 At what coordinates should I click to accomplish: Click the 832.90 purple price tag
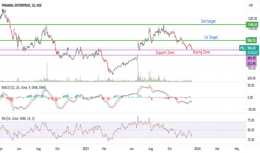pos(251,64)
